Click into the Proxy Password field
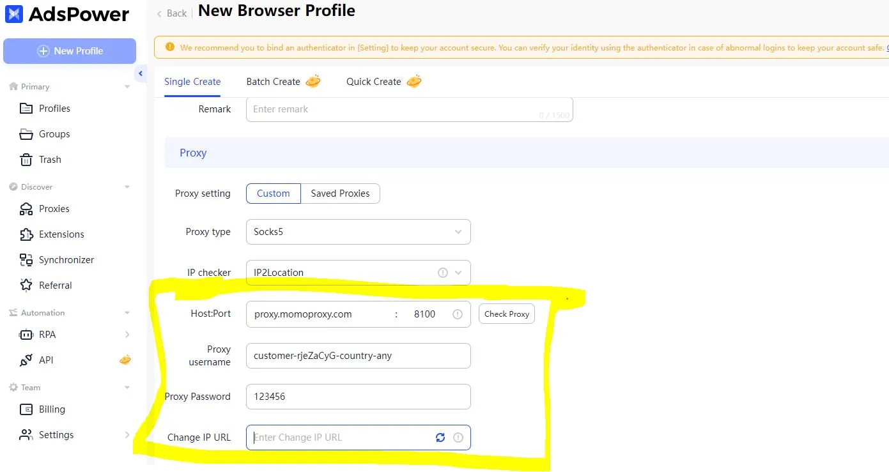 tap(358, 397)
